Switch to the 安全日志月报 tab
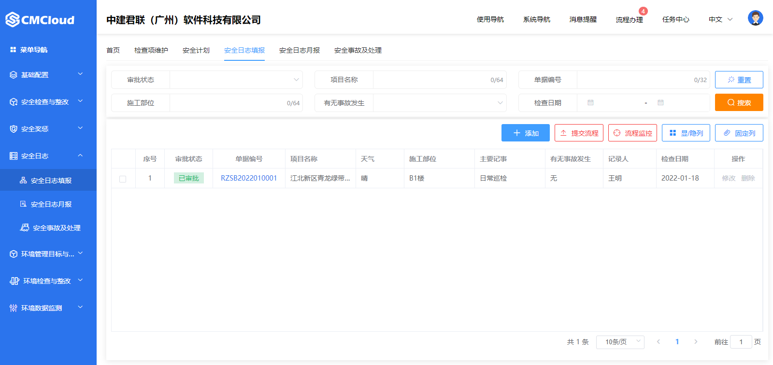Screen dimensions: 773x365 (x=300, y=50)
